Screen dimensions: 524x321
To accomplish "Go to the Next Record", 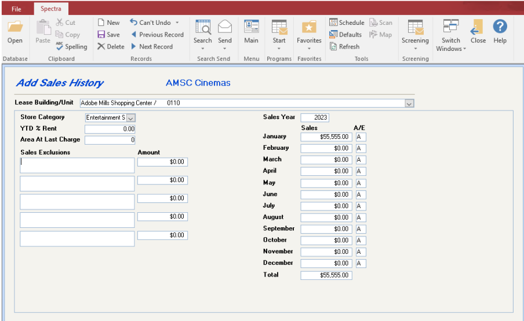I will tap(152, 47).
